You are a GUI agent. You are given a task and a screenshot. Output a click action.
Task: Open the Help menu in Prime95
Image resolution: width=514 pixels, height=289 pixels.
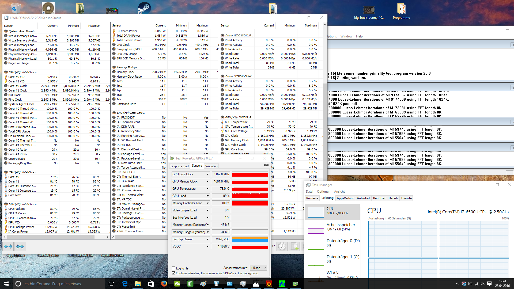[359, 36]
